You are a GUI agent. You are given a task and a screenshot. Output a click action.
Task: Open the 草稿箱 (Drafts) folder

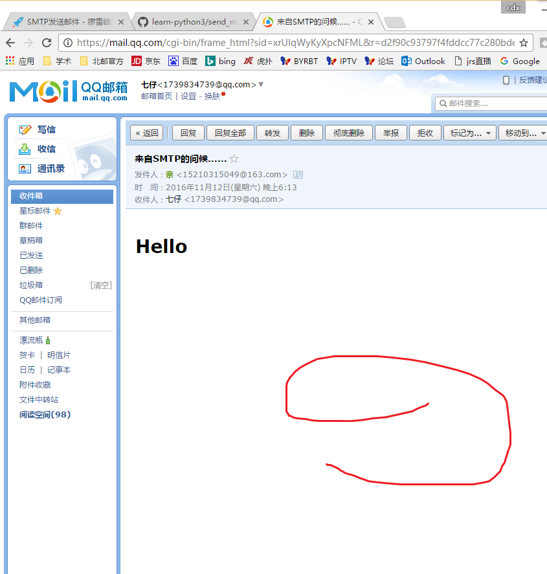pyautogui.click(x=31, y=241)
